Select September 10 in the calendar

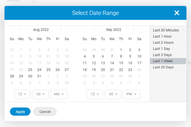[139, 56]
